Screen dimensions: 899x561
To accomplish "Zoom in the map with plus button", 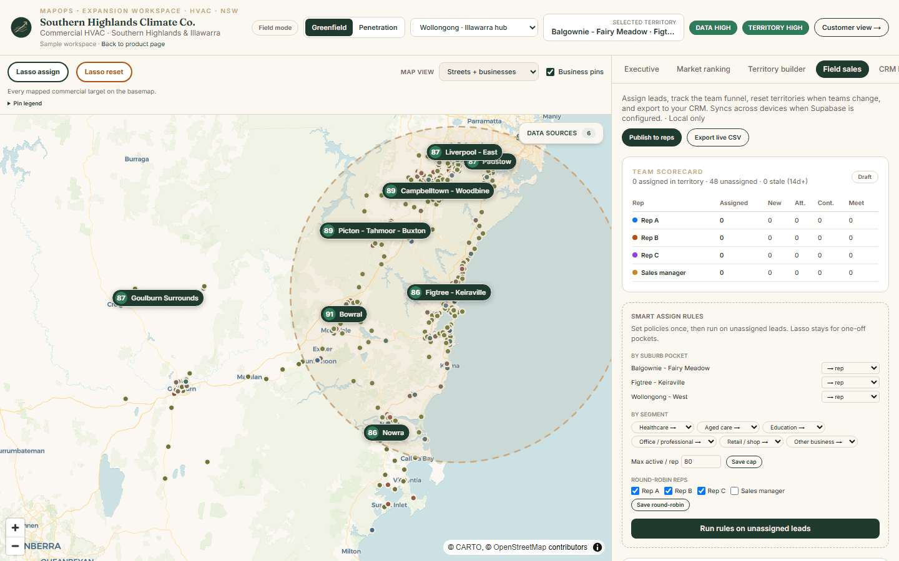I will 16,528.
